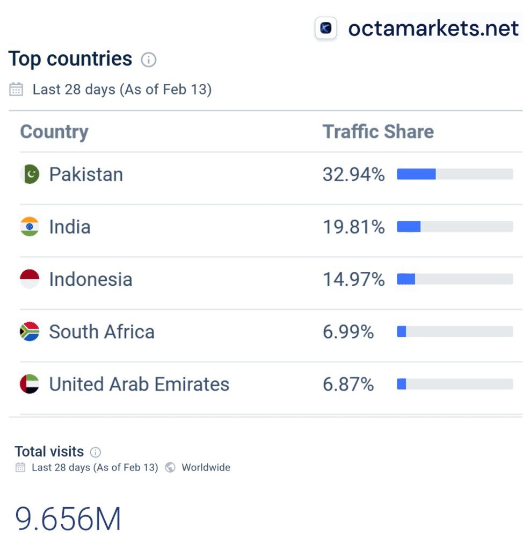Open the Worldwide region selector

206,467
